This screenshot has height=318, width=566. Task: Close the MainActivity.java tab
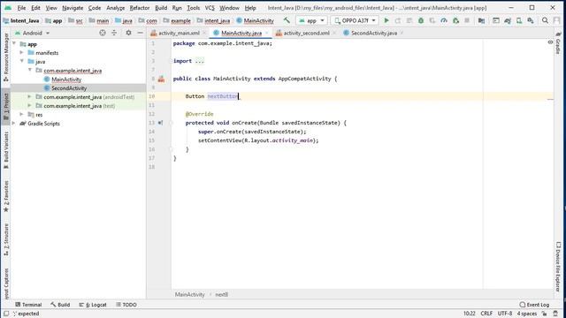pyautogui.click(x=267, y=33)
